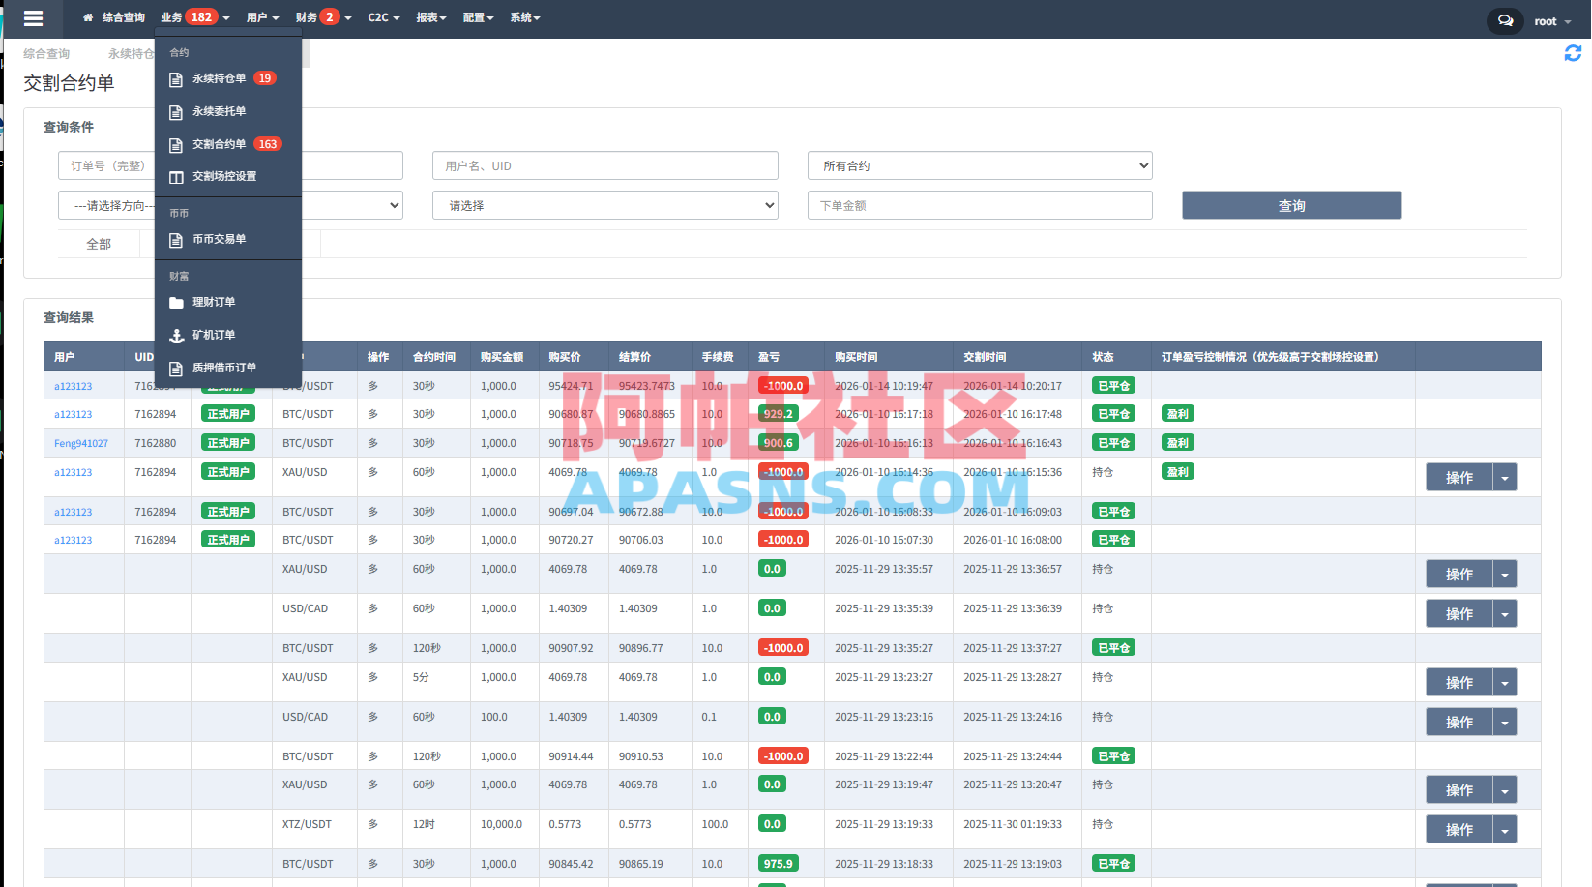Open the chat messages icon near root
The height and width of the screenshot is (887, 1592).
click(1505, 20)
